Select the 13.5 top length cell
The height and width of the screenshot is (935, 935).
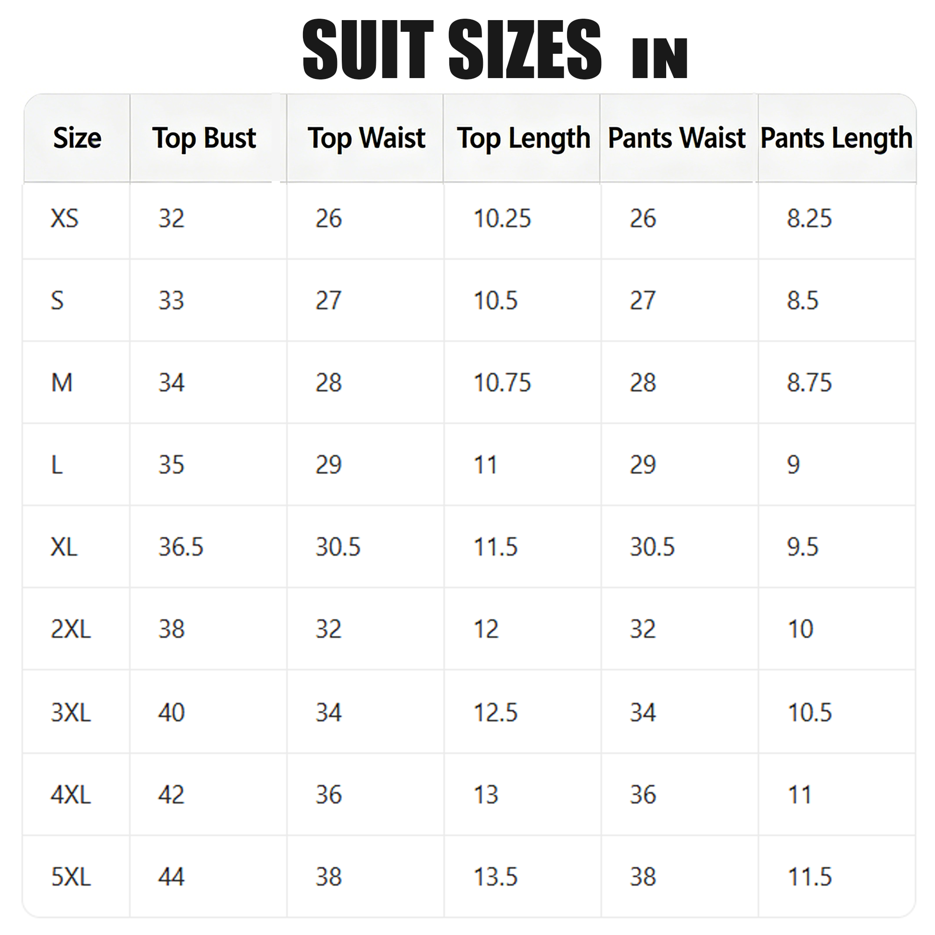click(x=496, y=877)
